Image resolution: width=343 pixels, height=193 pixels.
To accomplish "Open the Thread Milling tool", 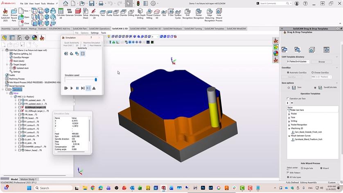I will click(x=149, y=14).
